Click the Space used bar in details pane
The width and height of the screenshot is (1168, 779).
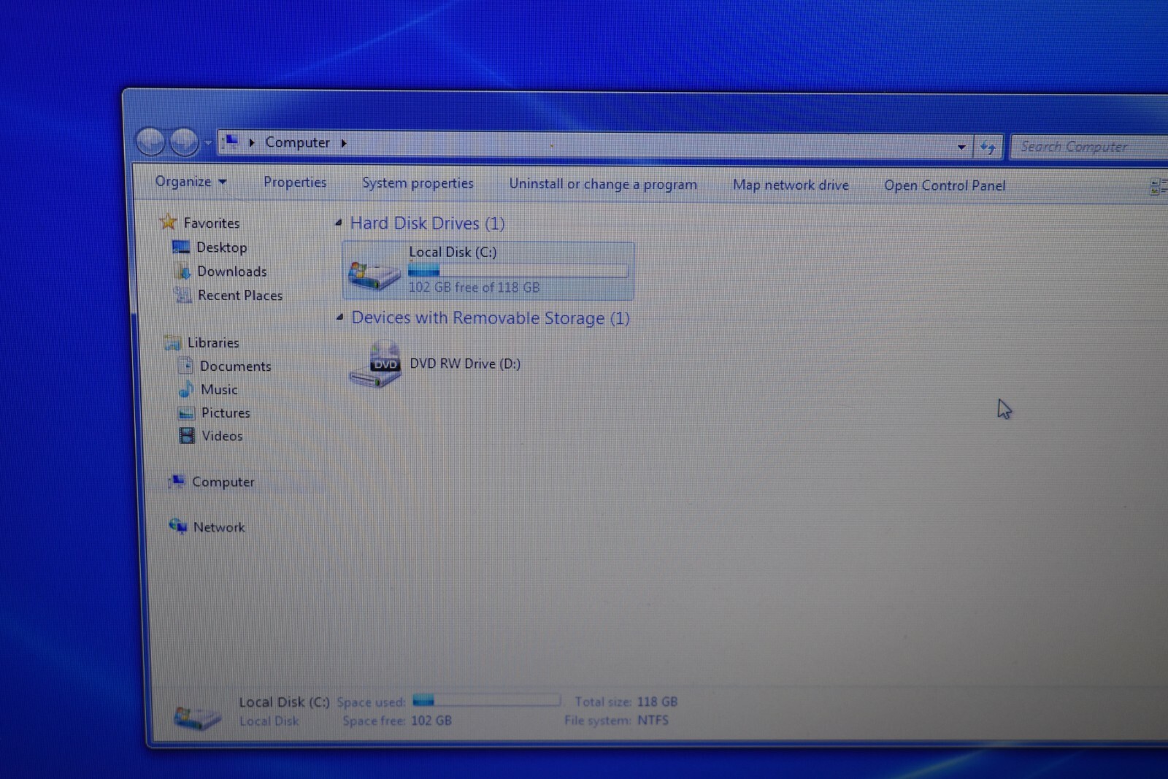[x=486, y=700]
